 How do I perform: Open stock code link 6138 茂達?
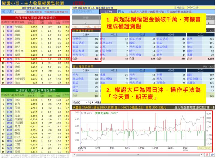click(10, 108)
